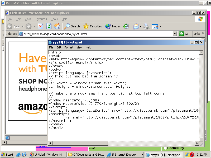Screen dimensions: 211x158
Task: Click the Amazon headphones ad banner
Action: (28, 81)
